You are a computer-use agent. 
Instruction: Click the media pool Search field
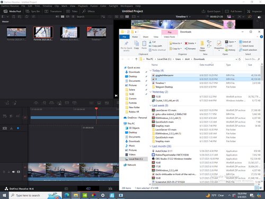tap(88, 16)
